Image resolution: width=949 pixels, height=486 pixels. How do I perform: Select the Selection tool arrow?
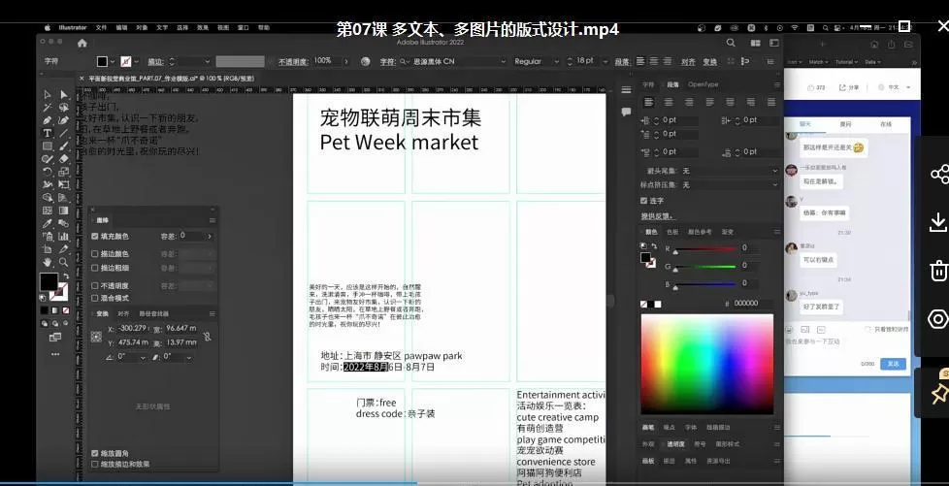pos(48,94)
